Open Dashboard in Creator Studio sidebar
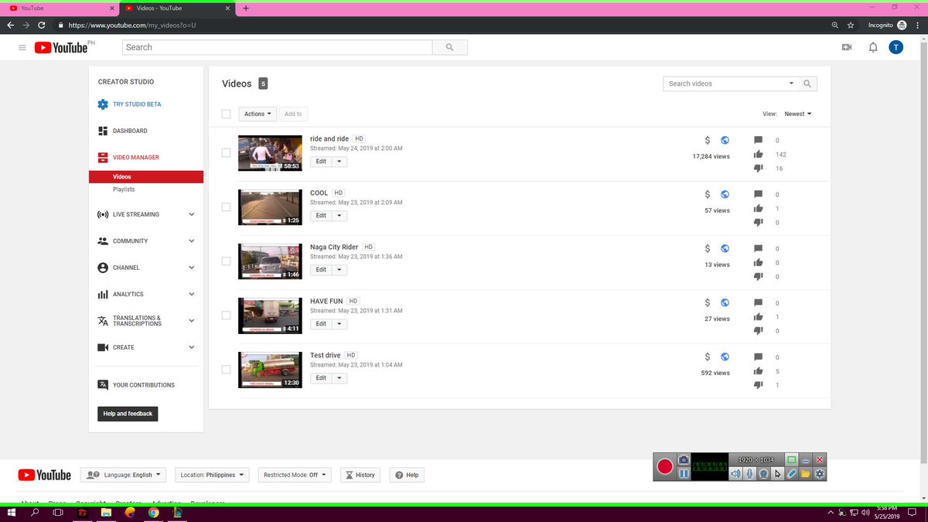This screenshot has height=522, width=928. pyautogui.click(x=130, y=131)
